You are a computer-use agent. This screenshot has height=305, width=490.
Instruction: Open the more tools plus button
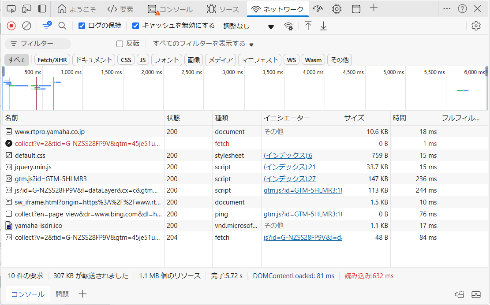[x=374, y=8]
